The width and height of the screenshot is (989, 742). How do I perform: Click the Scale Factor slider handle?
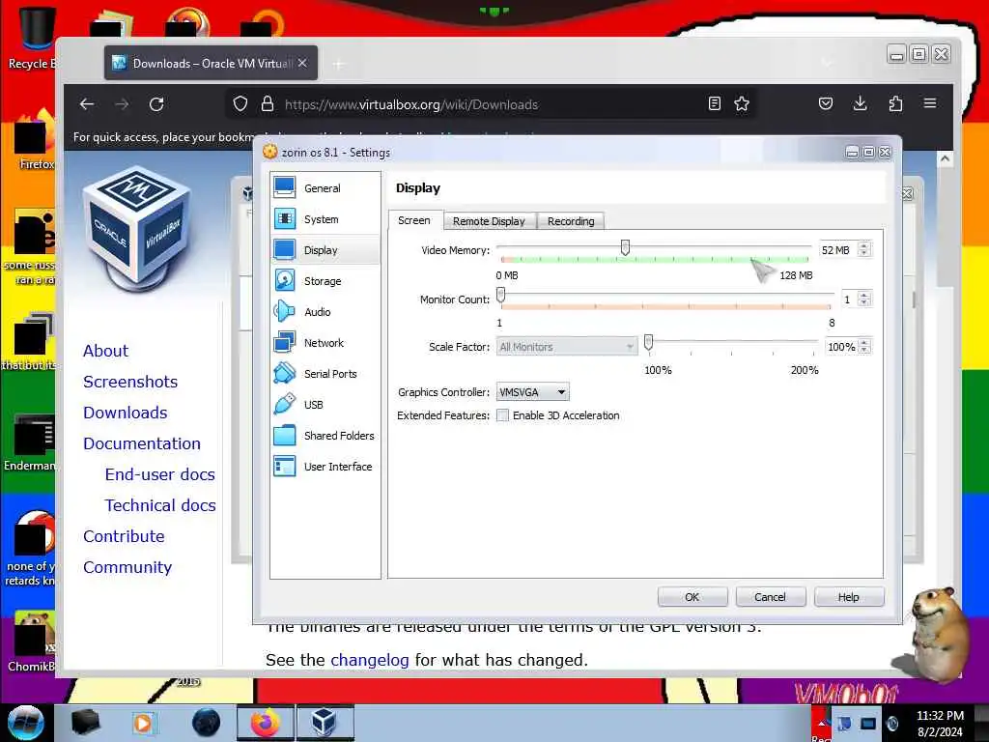648,343
